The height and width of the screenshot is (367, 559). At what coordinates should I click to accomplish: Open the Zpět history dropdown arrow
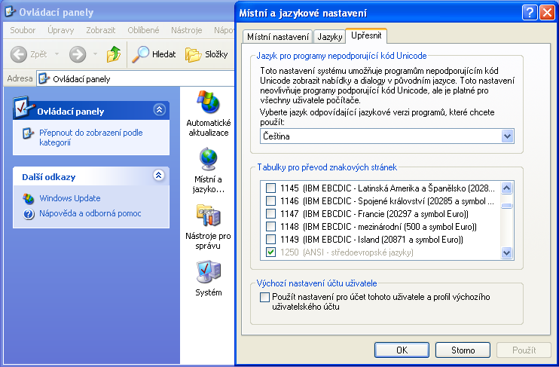[x=57, y=54]
